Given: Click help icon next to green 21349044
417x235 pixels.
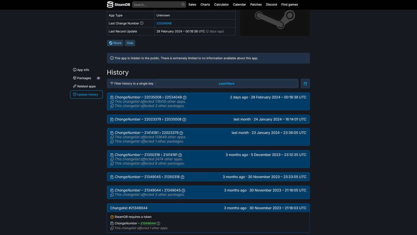Looking at the screenshot, I should click(158, 224).
